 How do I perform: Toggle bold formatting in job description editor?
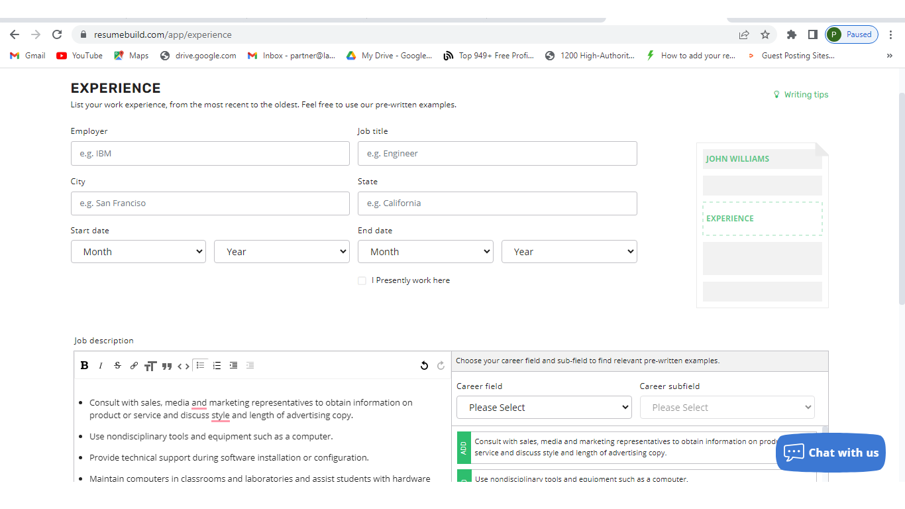(84, 365)
